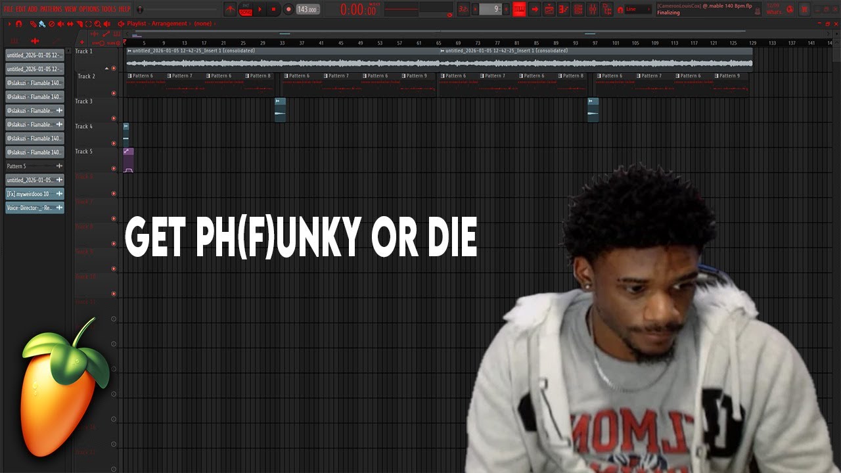Screen dimensions: 841x473
Task: Open the Channel rack icon
Action: [x=578, y=9]
